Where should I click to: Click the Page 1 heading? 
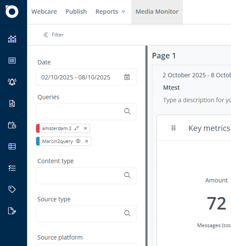point(164,56)
